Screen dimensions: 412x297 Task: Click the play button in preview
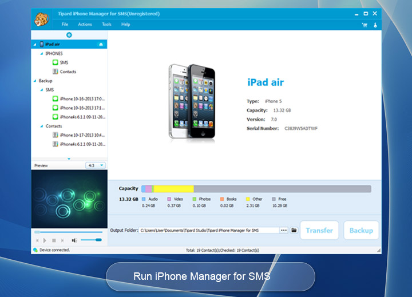point(45,240)
